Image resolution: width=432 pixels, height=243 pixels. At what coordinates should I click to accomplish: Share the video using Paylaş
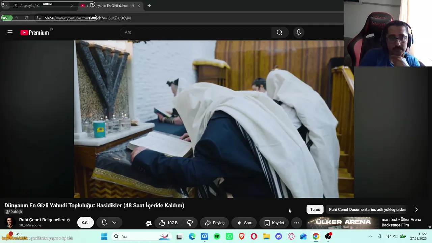(x=215, y=223)
